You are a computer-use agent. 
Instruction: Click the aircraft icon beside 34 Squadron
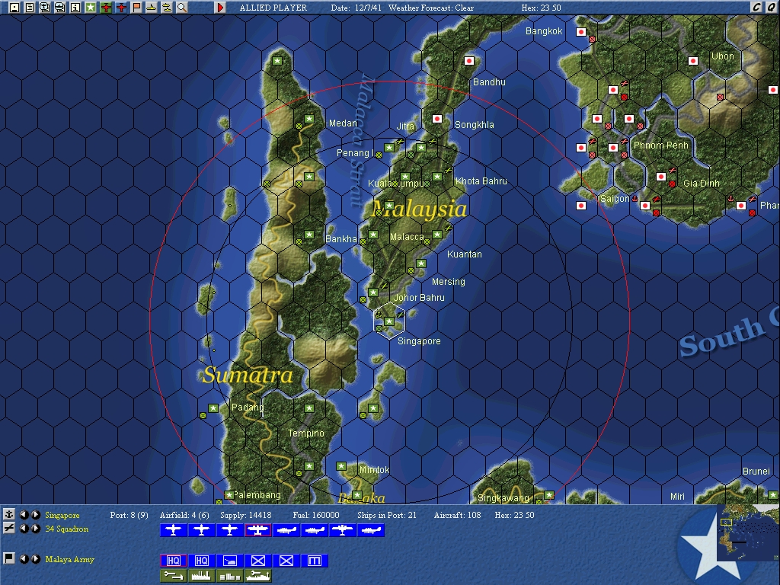[x=8, y=529]
